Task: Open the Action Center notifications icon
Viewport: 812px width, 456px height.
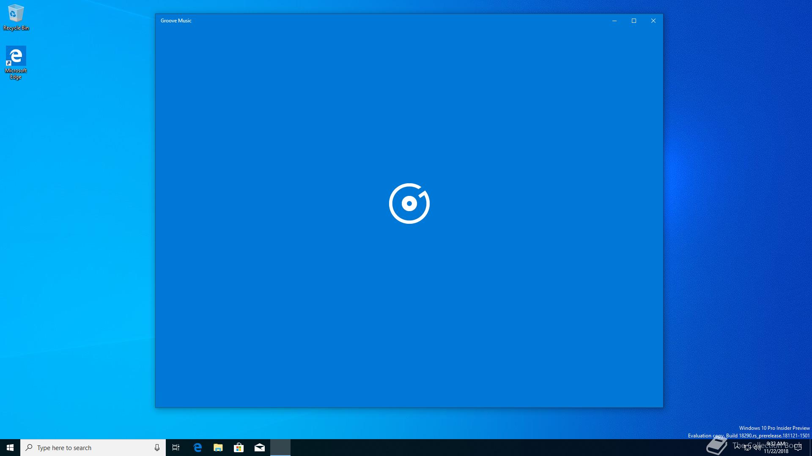Action: coord(798,448)
